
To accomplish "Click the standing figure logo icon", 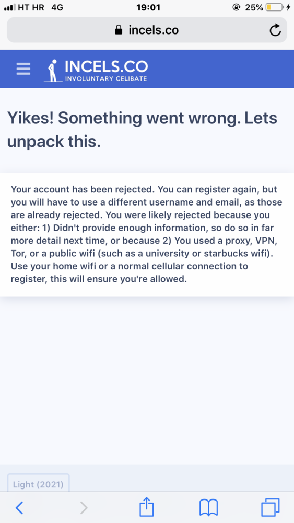I will [53, 71].
